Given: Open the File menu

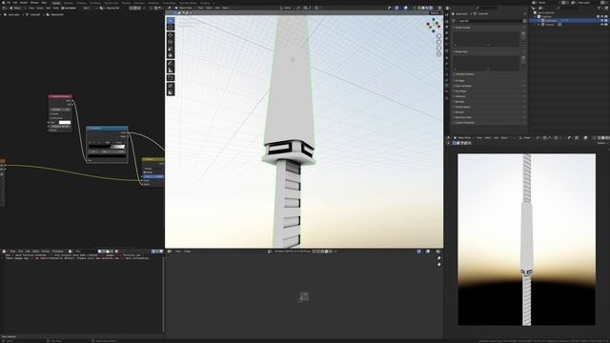Looking at the screenshot, I should [x=9, y=3].
